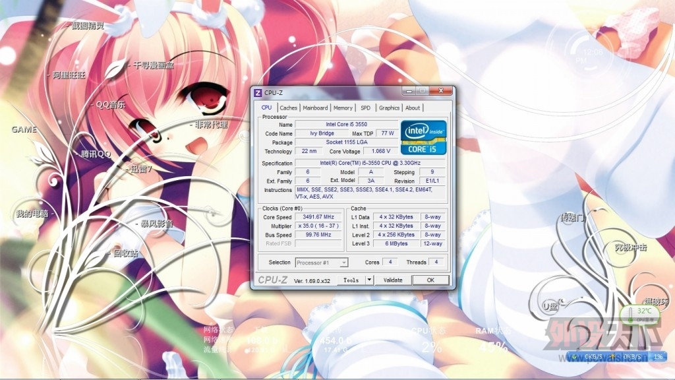Click the Name field Intel Core i5 3550
Viewport: 675px width, 380px height.
(347, 124)
